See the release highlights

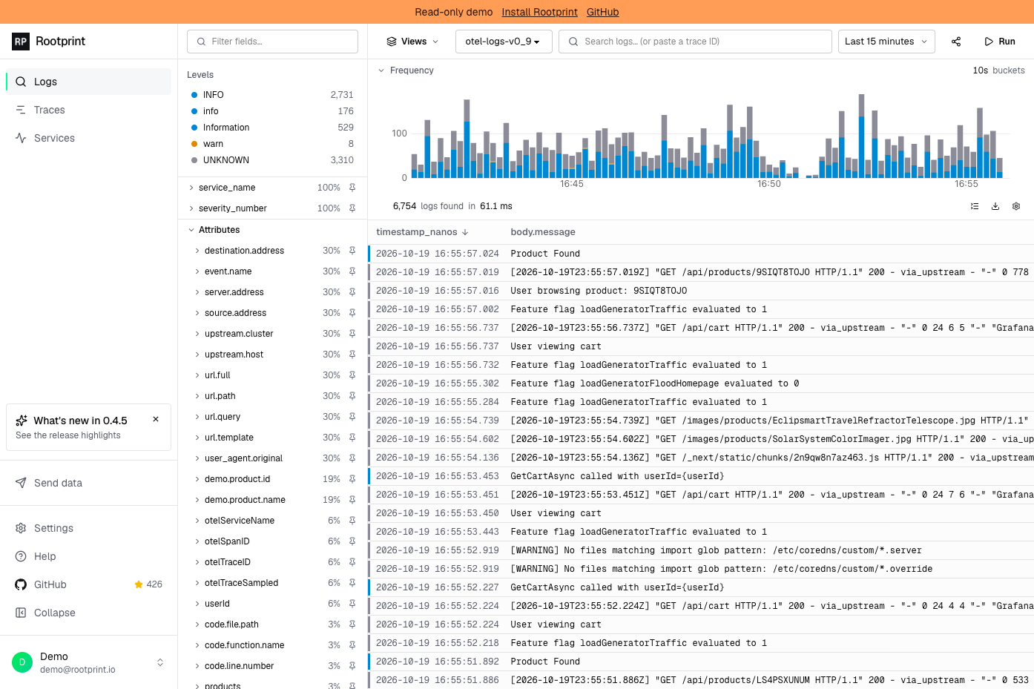67,435
